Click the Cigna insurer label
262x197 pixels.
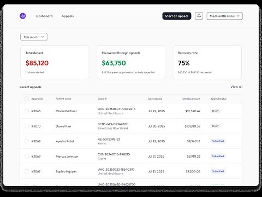[x=102, y=159]
